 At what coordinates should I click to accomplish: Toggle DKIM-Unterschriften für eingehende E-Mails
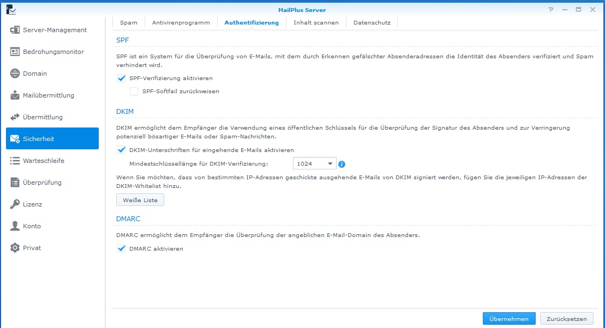coord(121,150)
